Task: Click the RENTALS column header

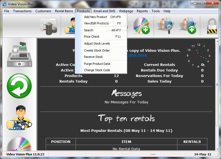Action: [x=192, y=142]
